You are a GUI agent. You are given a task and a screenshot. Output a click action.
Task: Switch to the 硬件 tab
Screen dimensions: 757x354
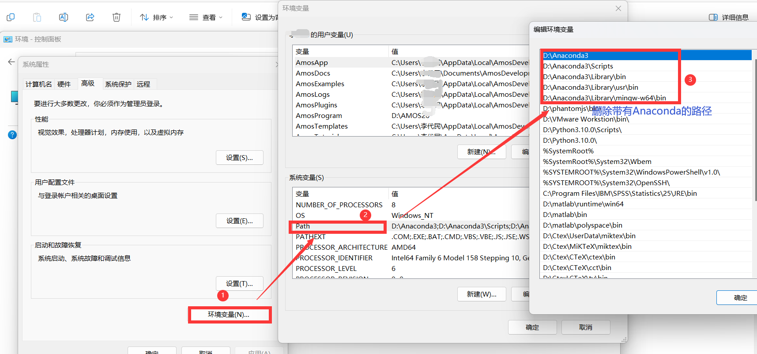click(64, 84)
